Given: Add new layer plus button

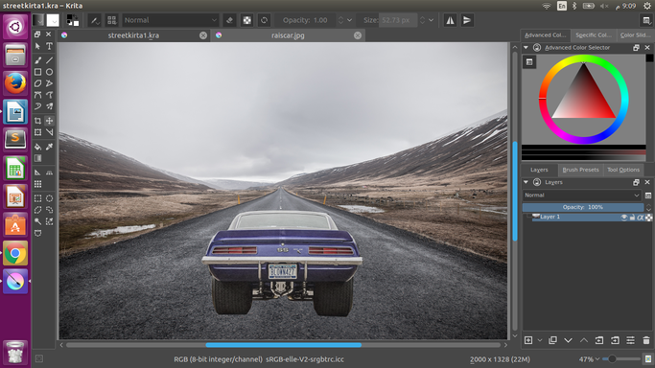Looking at the screenshot, I should coord(528,340).
